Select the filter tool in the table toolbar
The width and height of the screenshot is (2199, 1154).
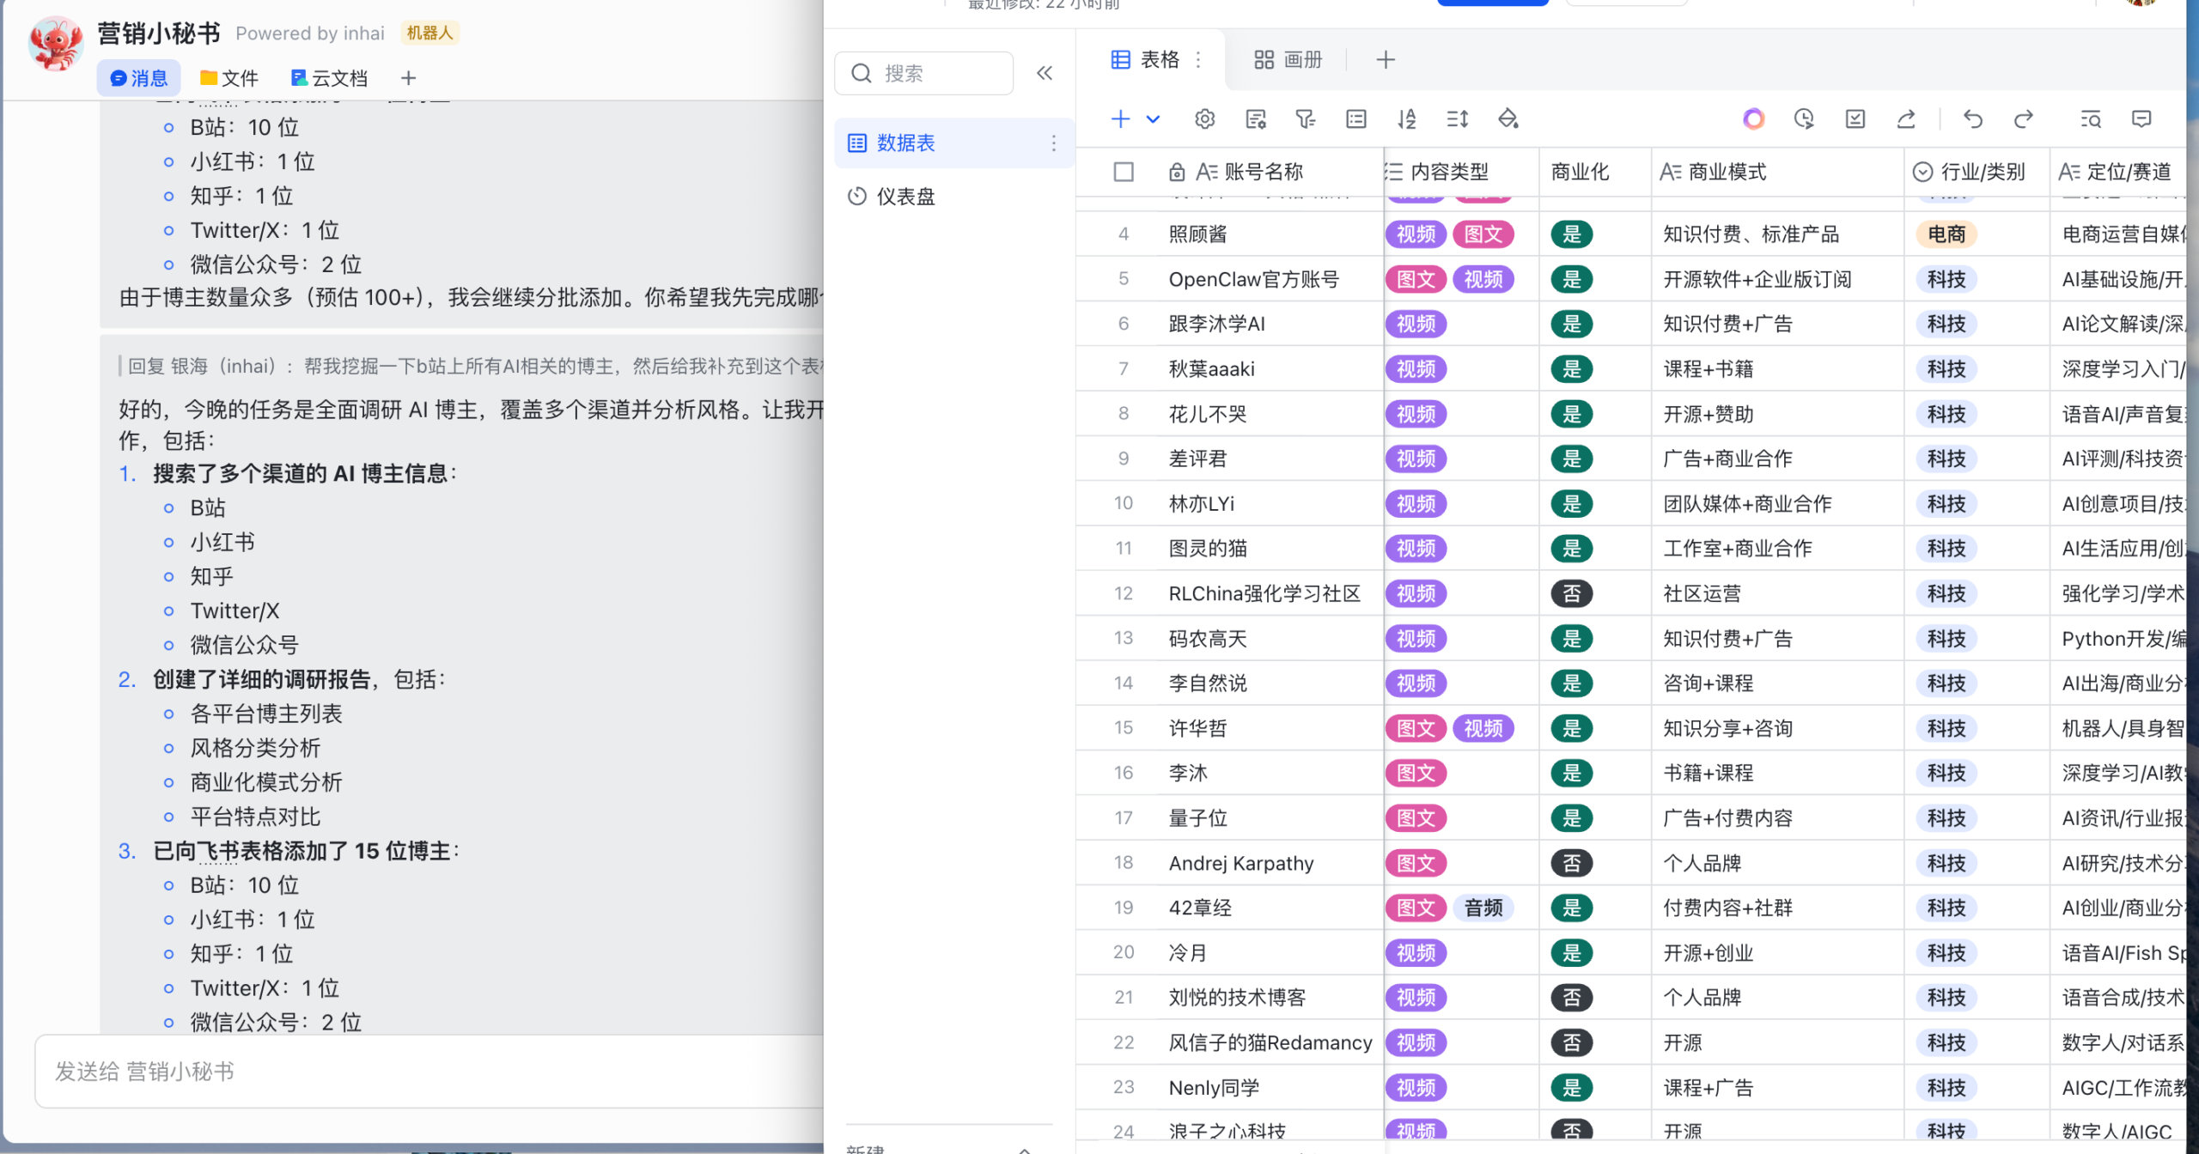pyautogui.click(x=1306, y=119)
